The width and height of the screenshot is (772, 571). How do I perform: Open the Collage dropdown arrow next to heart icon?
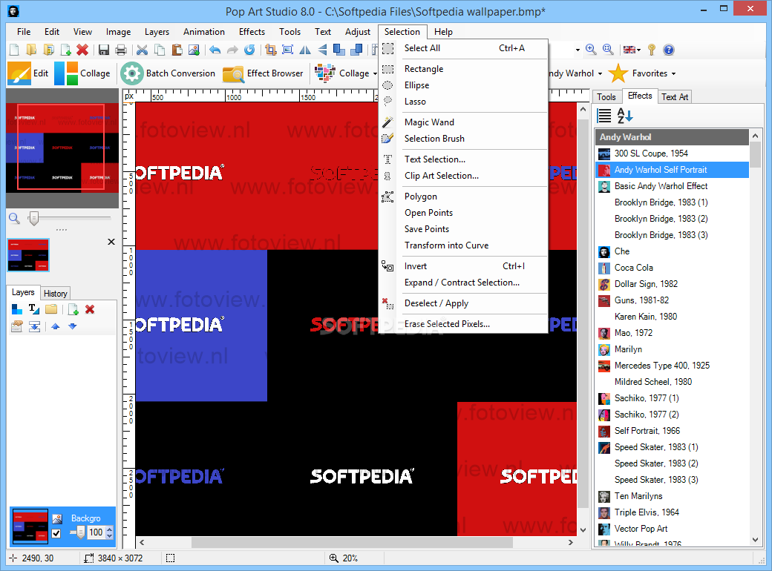pos(375,73)
